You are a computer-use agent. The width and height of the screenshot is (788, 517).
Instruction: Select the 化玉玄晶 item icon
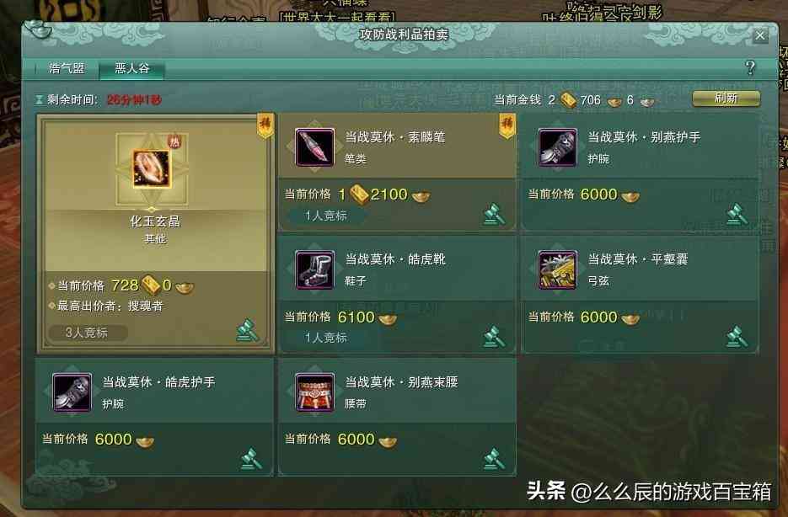coord(152,168)
